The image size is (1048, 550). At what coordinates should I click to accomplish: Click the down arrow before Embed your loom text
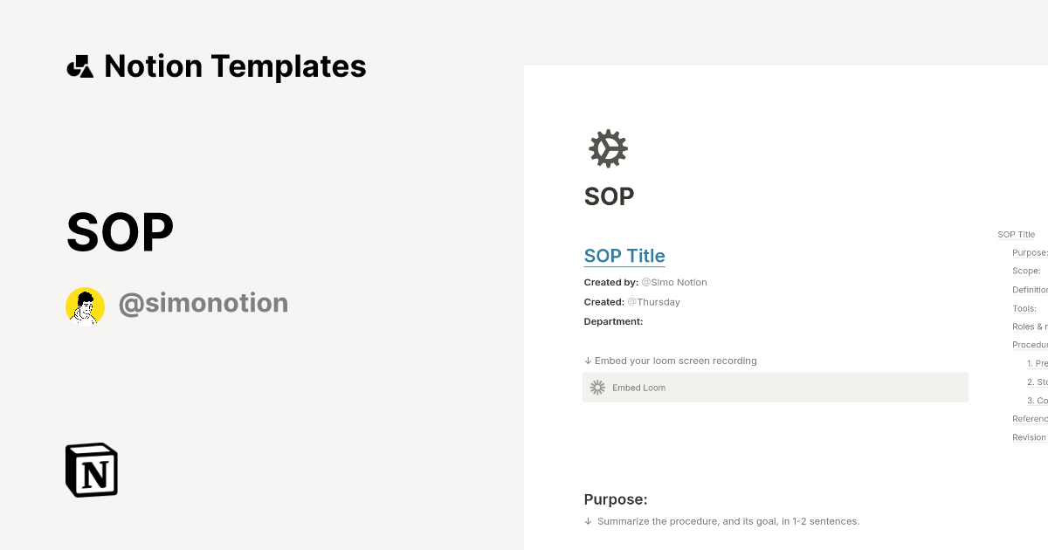[588, 360]
